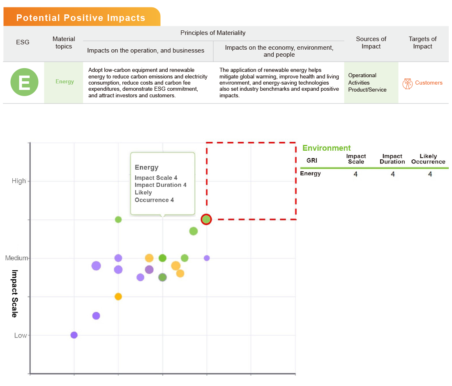Click the Sources of Impact column header
Screen dimensions: 452x386
tap(371, 43)
